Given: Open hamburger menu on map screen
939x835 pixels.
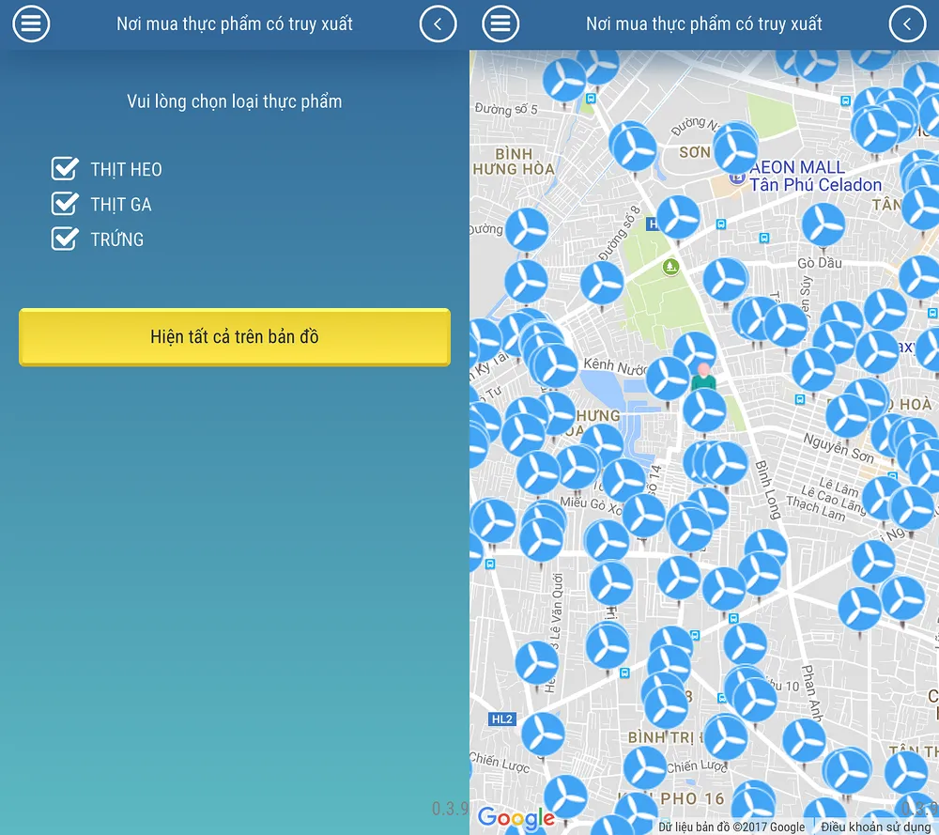Looking at the screenshot, I should (x=500, y=24).
